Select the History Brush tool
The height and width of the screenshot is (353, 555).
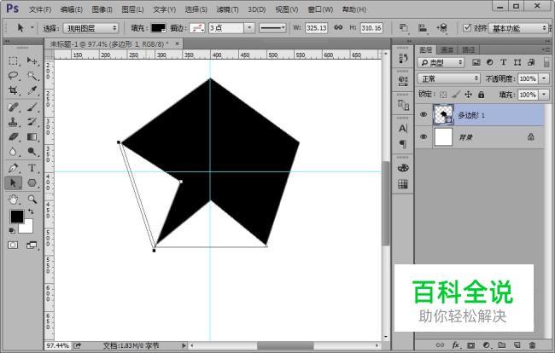tap(32, 122)
